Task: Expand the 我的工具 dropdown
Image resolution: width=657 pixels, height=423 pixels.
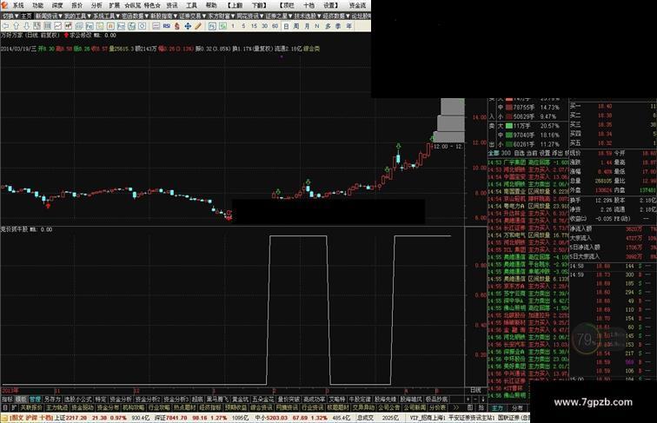Action: tap(77, 16)
